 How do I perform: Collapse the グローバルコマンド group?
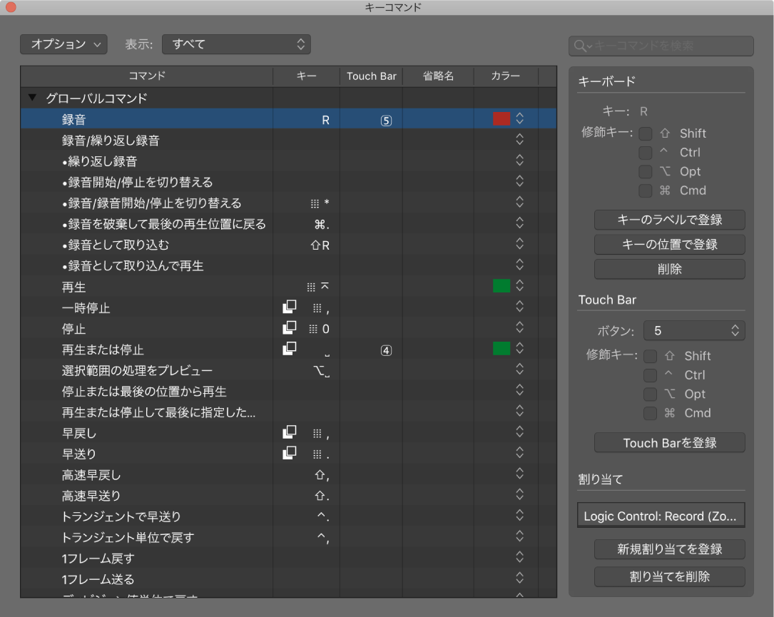tap(32, 98)
